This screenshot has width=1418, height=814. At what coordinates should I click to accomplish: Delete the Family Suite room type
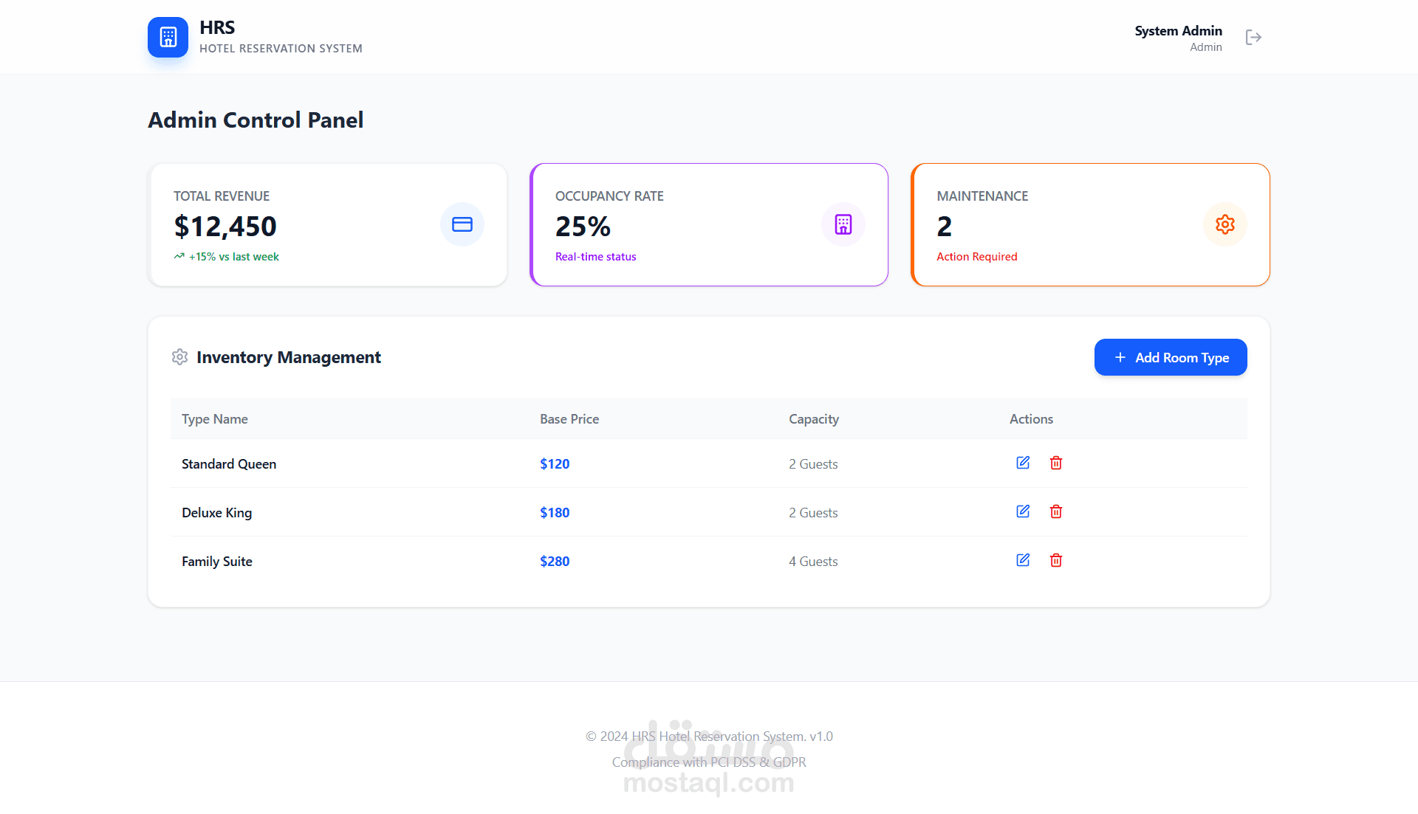tap(1056, 560)
